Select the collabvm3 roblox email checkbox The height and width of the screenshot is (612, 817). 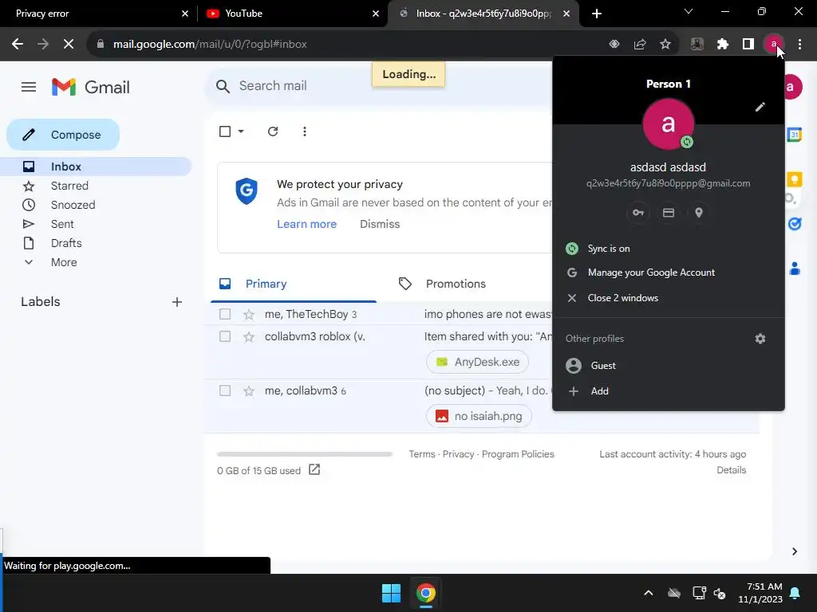[224, 336]
